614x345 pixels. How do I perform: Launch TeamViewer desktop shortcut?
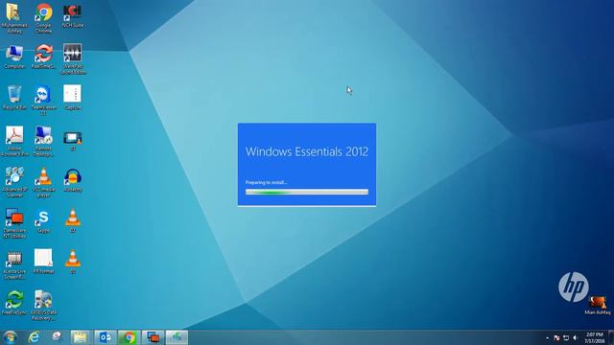[x=43, y=100]
